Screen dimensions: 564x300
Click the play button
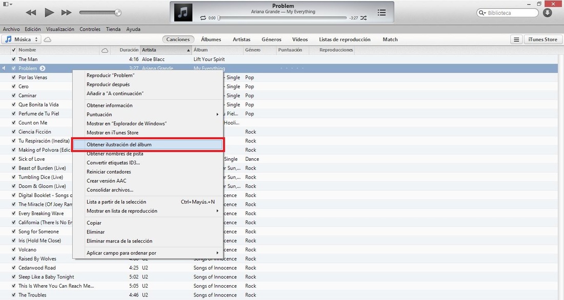pos(49,13)
